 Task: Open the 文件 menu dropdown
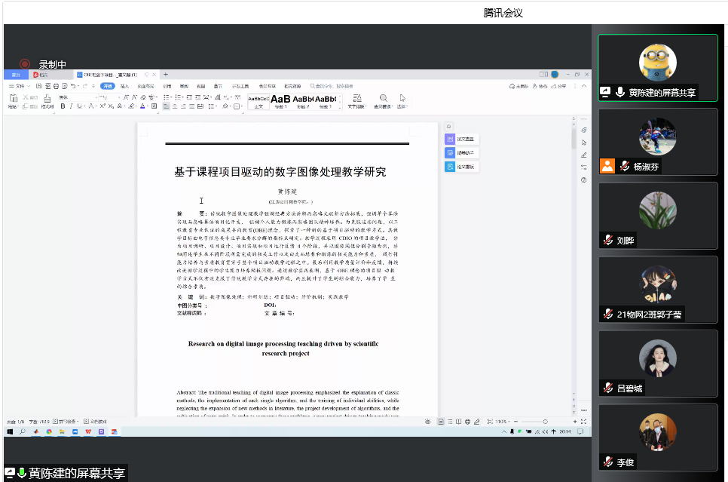tap(18, 86)
